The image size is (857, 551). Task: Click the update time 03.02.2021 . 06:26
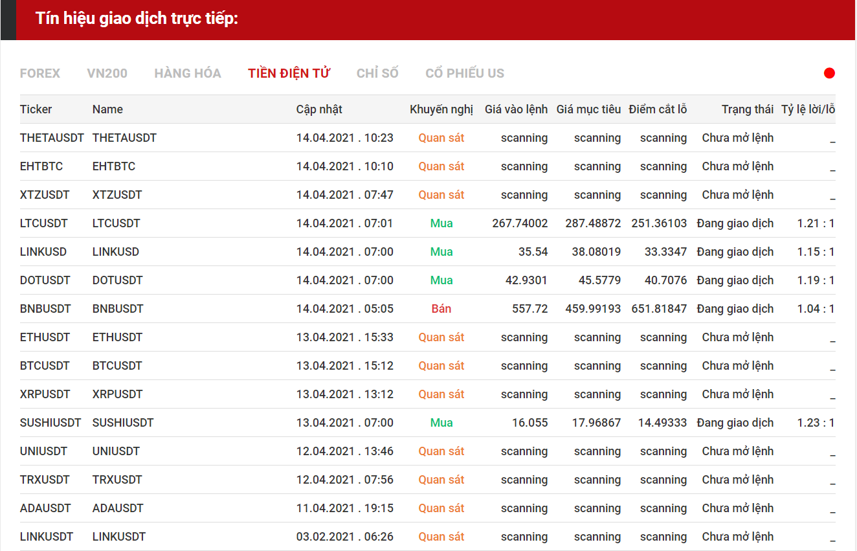coord(345,537)
